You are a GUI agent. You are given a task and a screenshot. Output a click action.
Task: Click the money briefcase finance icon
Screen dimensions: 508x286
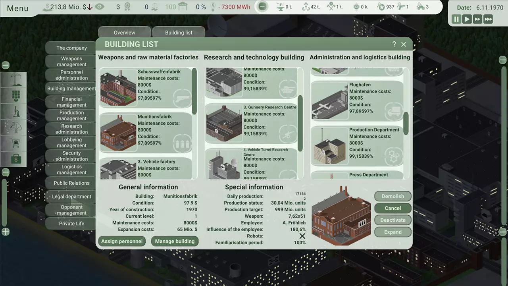point(16,159)
